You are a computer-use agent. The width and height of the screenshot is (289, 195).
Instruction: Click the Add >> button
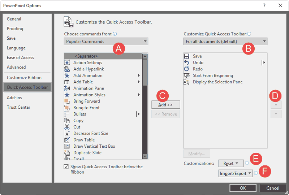[x=166, y=105]
